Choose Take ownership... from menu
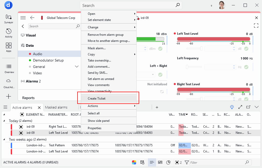Screen dimensions: 262x168 click(x=109, y=60)
